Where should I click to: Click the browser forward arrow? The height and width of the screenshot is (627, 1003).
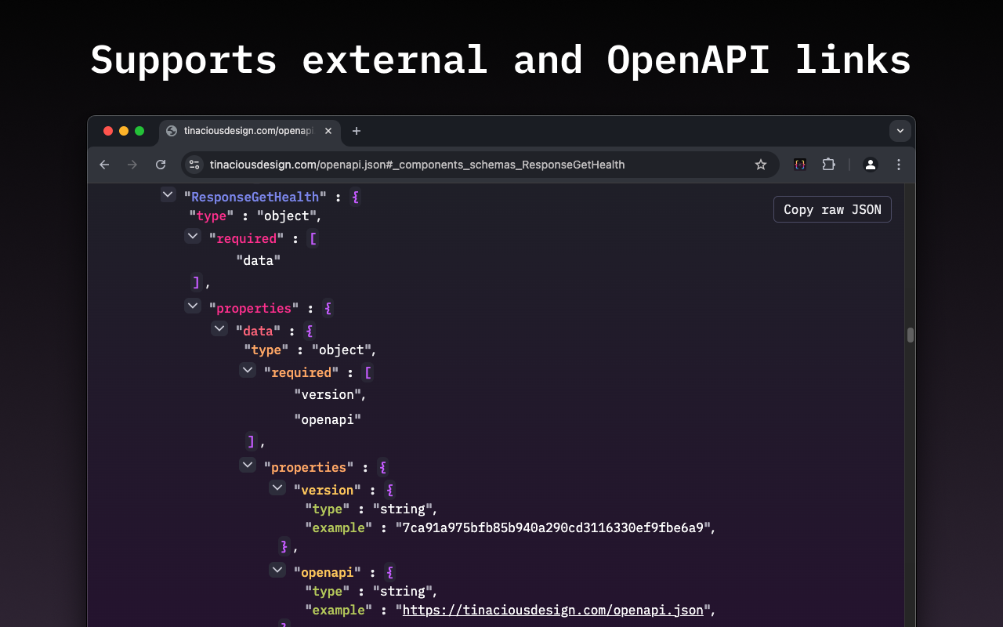point(132,165)
